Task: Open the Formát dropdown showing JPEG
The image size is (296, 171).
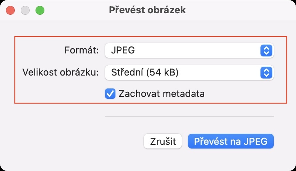Action: tap(189, 50)
